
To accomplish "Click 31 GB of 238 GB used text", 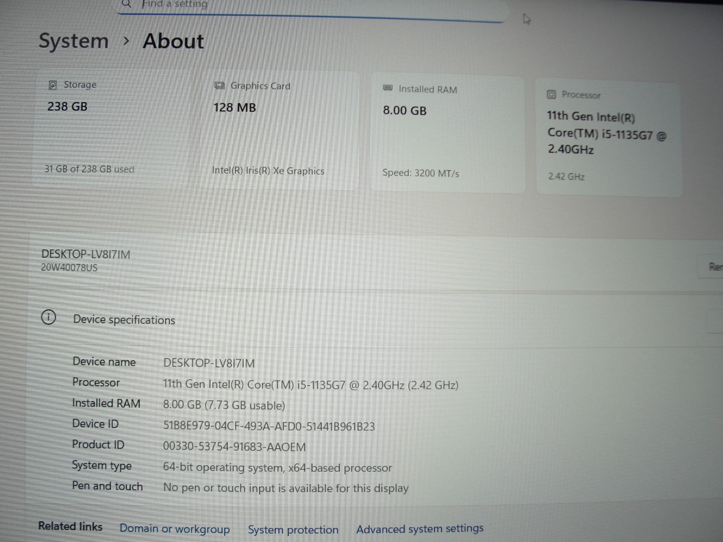I will click(89, 169).
